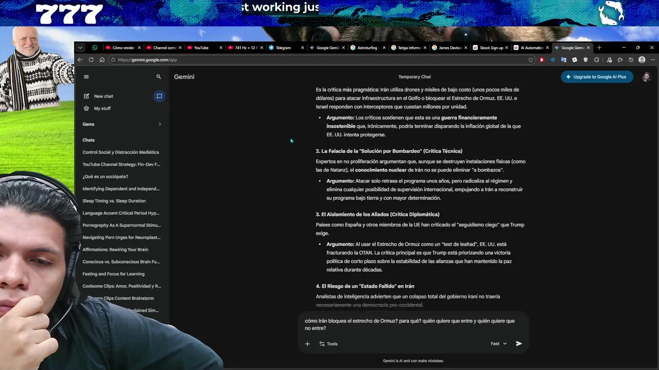Open the Tools menu in prompt box
The image size is (659, 370).
point(328,344)
